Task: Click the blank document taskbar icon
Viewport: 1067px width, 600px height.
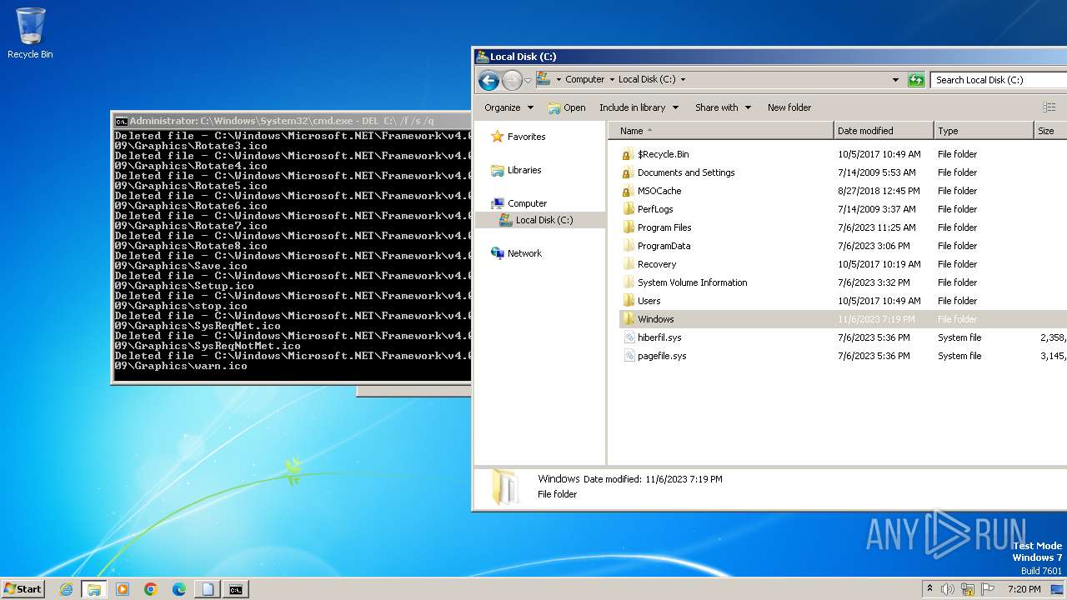Action: pos(208,589)
